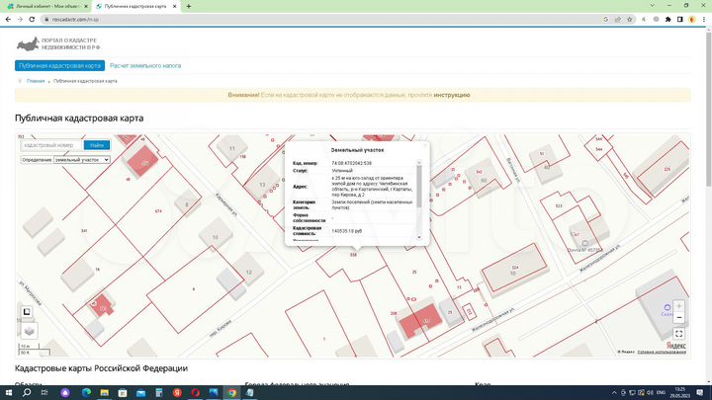Click the кадастровый номер search field
The height and width of the screenshot is (400, 712).
tap(47, 145)
